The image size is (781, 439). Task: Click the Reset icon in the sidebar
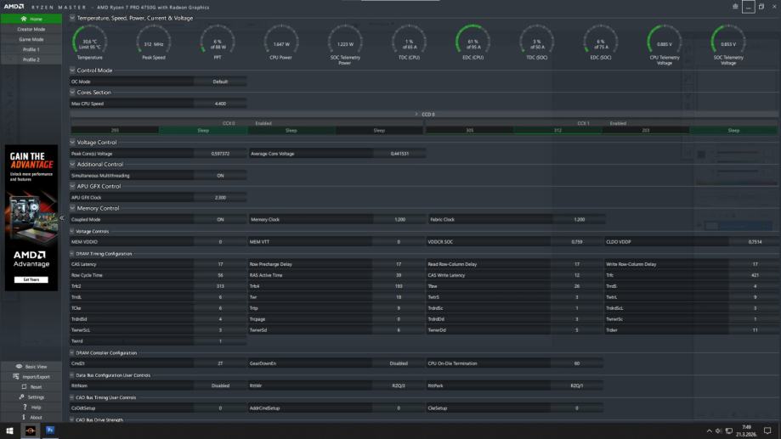tap(23, 387)
